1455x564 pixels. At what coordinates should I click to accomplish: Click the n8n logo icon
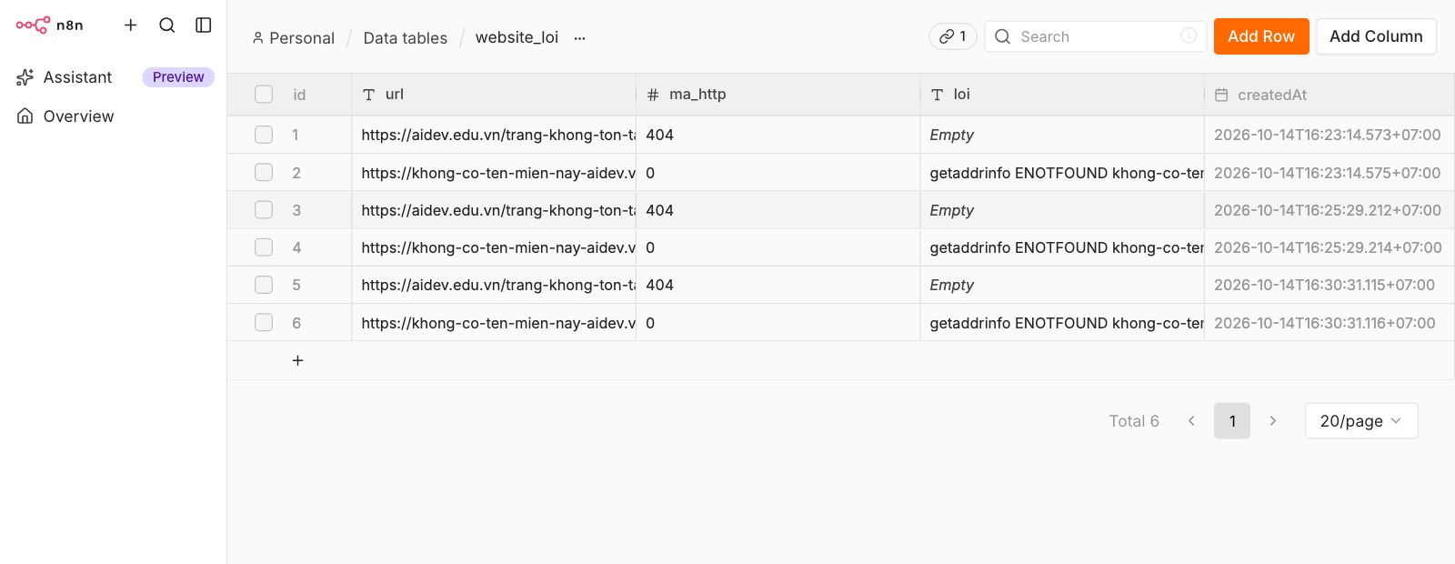click(x=33, y=25)
